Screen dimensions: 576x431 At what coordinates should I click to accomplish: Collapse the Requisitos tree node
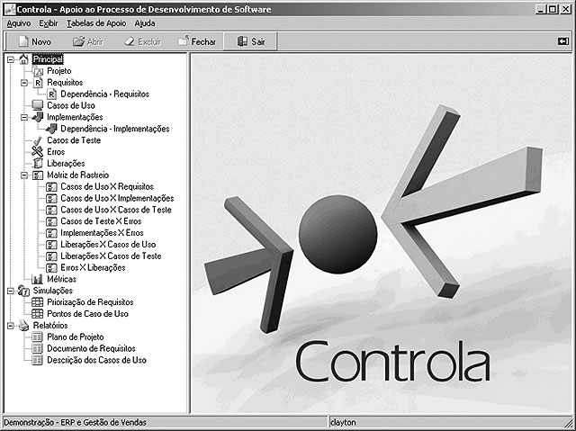tap(24, 83)
